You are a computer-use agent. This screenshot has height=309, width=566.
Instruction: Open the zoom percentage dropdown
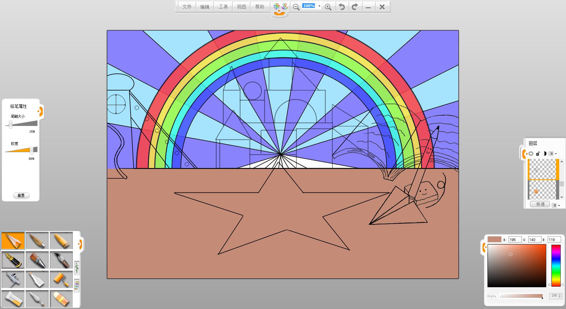(x=319, y=6)
